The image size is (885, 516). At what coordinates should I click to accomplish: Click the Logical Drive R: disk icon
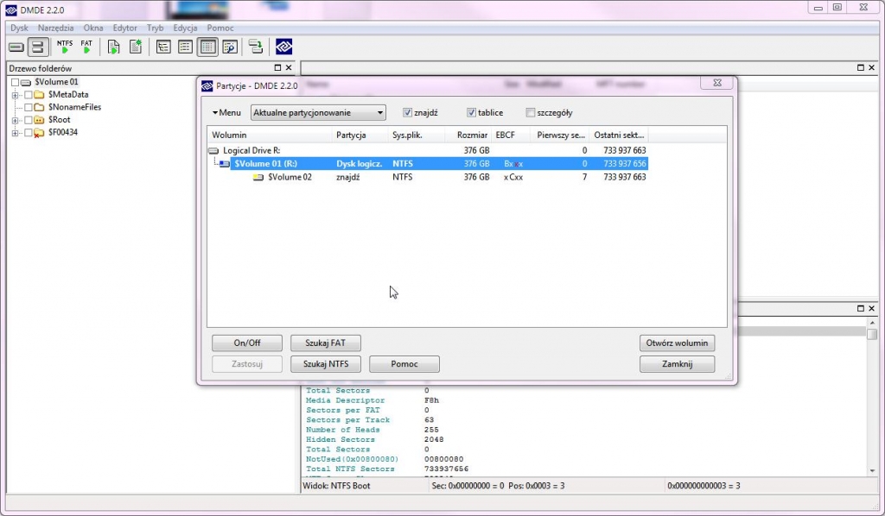point(213,151)
